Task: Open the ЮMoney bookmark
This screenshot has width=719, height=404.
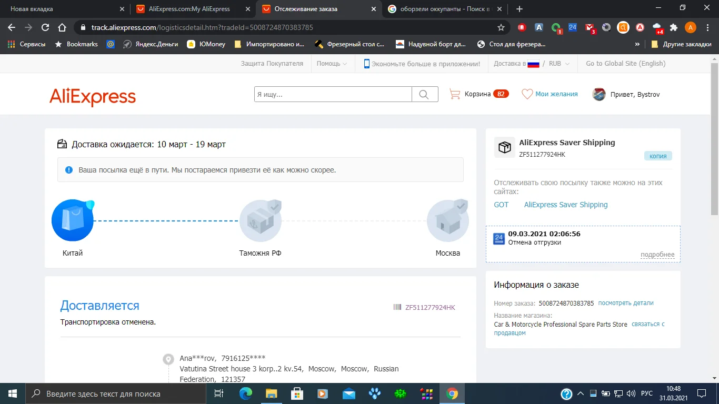Action: [x=206, y=44]
